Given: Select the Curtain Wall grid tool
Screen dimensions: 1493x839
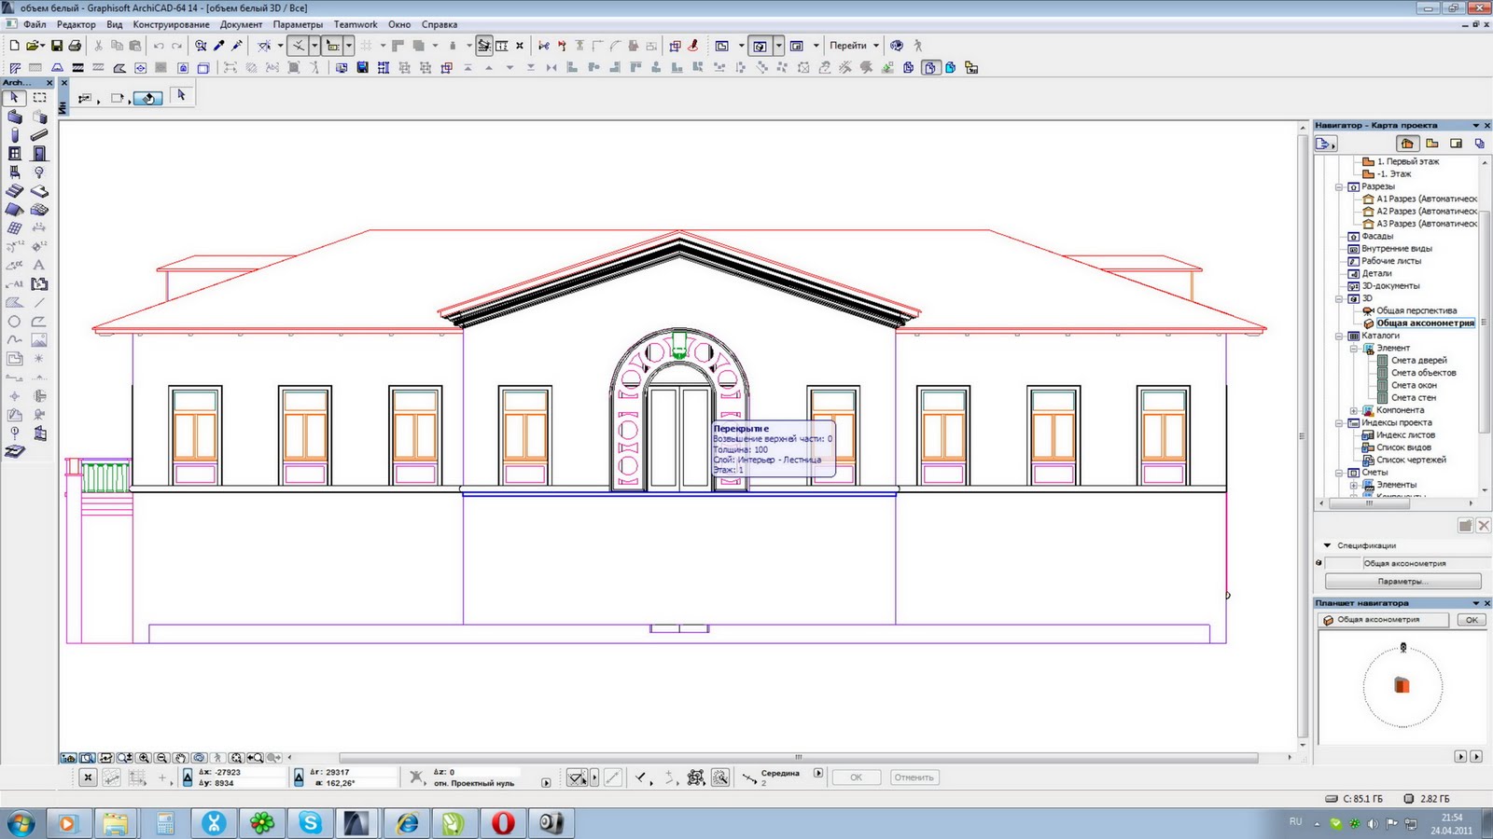Looking at the screenshot, I should pos(15,227).
